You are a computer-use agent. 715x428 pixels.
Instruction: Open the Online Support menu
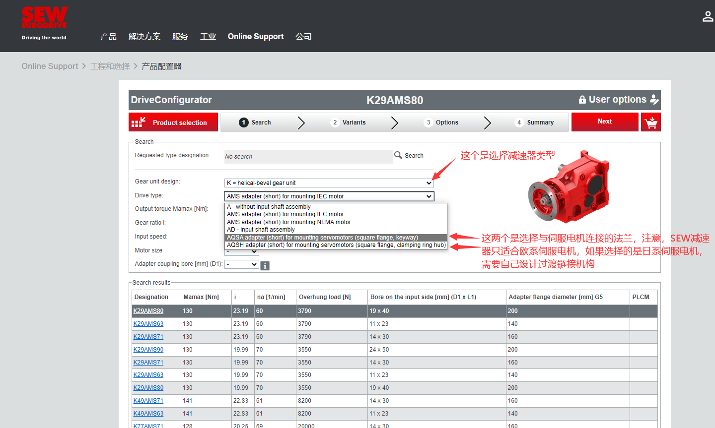256,36
